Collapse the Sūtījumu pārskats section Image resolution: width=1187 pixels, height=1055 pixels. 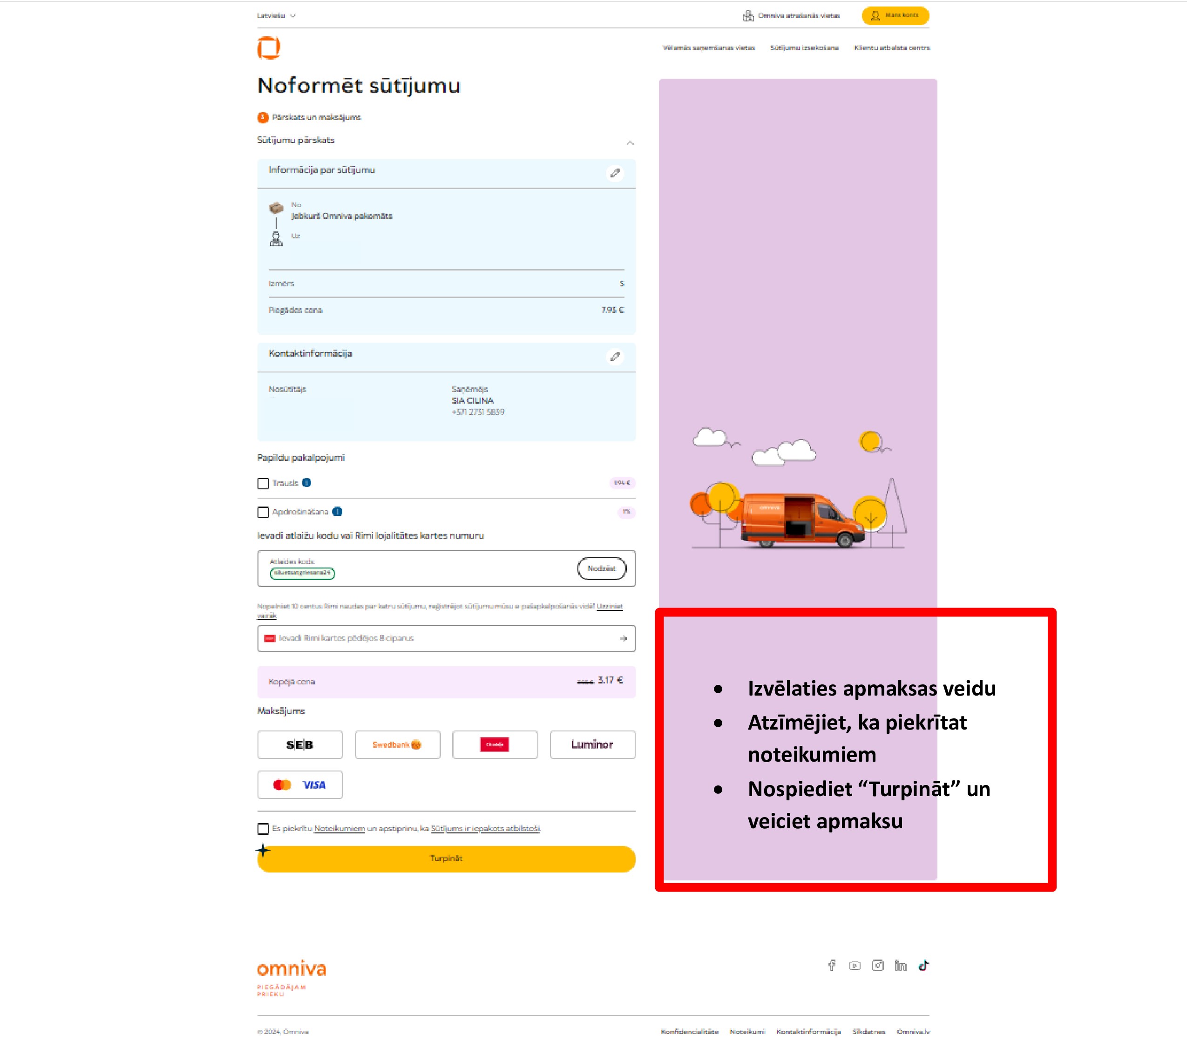tap(630, 142)
